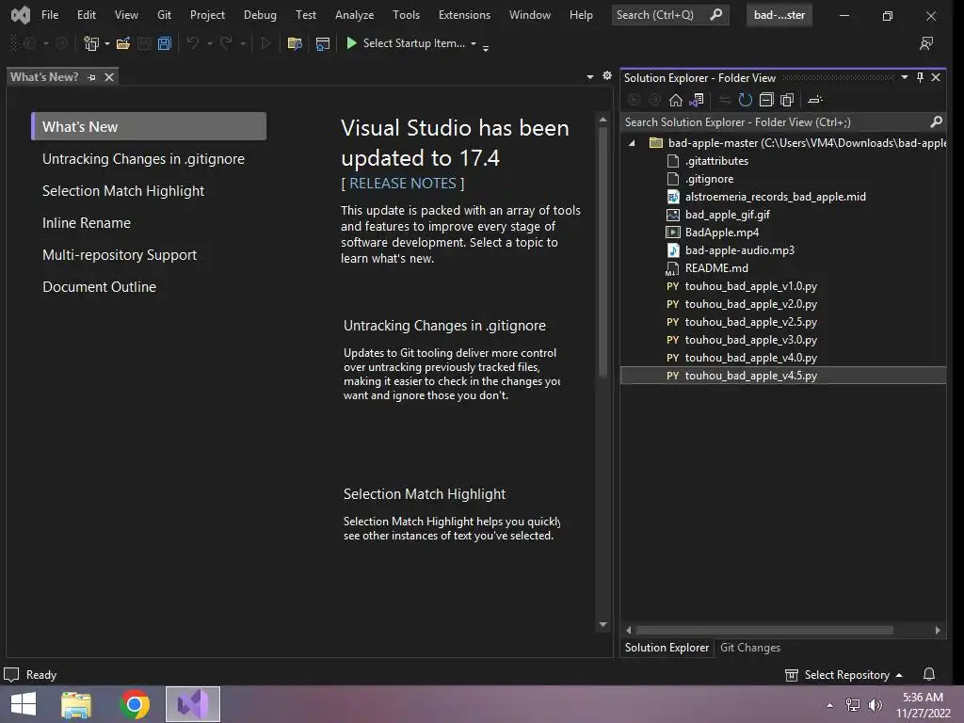Screen dimensions: 964x723
Task: Click the Open File folder icon
Action: point(123,43)
